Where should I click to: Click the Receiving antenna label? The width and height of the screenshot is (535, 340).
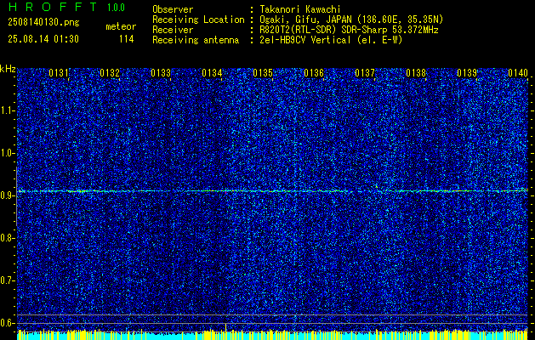(x=196, y=40)
